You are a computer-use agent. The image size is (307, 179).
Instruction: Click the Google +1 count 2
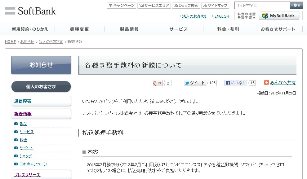click(x=168, y=83)
